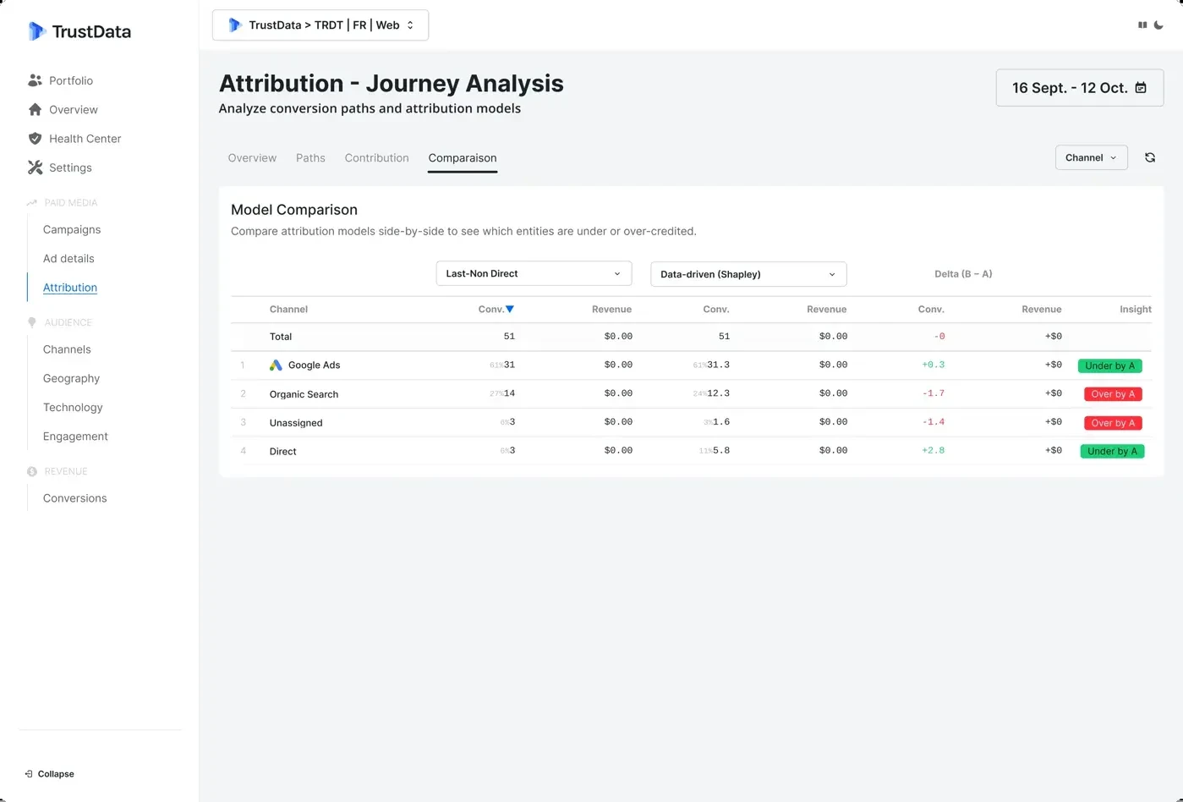This screenshot has width=1183, height=802.
Task: Toggle dark mode with the moon icon
Action: (1159, 25)
